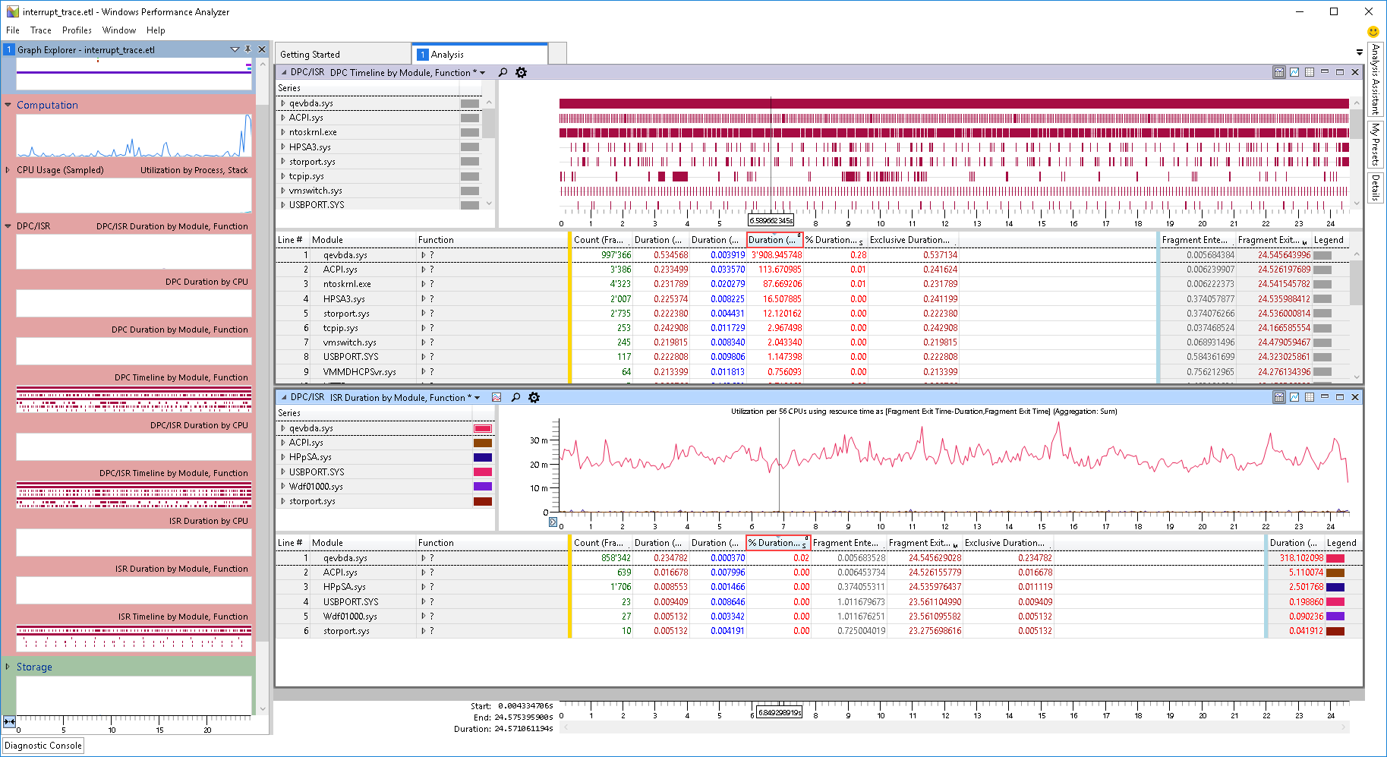Show graph and table in ISR Duration panel
The image size is (1387, 757).
coord(1279,397)
